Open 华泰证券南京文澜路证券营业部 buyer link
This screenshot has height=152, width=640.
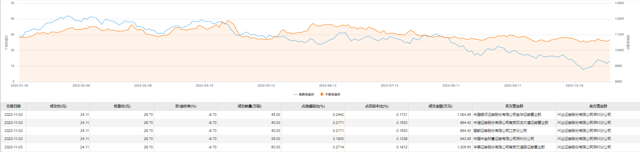click(509, 147)
